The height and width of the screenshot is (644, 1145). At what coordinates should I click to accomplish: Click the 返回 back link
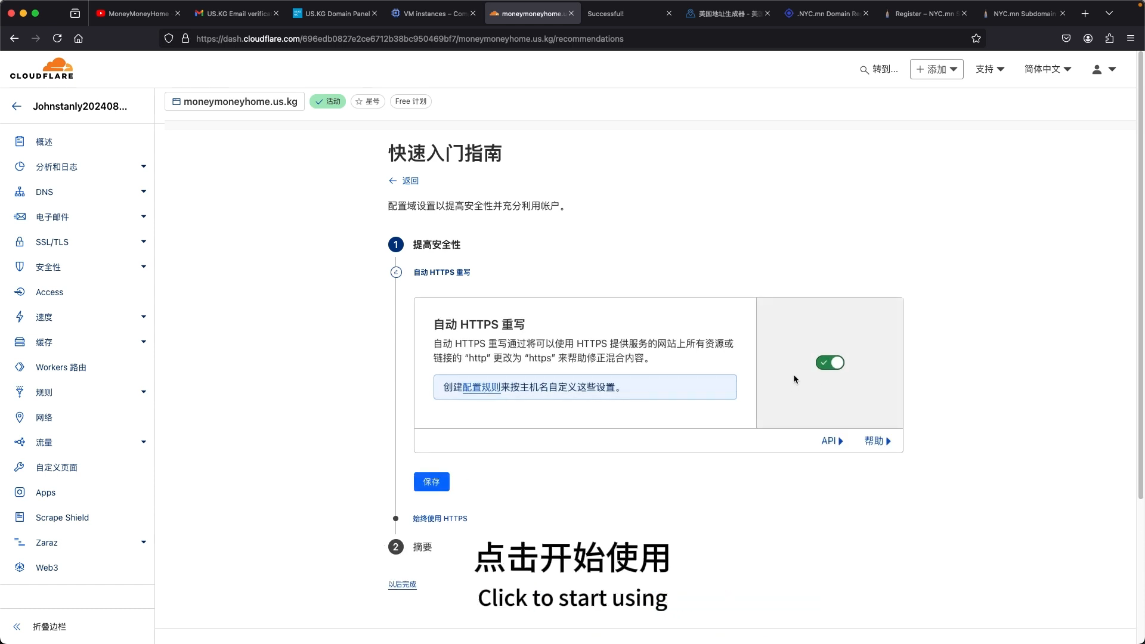click(404, 181)
